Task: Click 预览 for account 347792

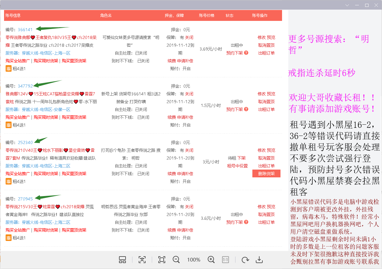Action: pyautogui.click(x=271, y=94)
